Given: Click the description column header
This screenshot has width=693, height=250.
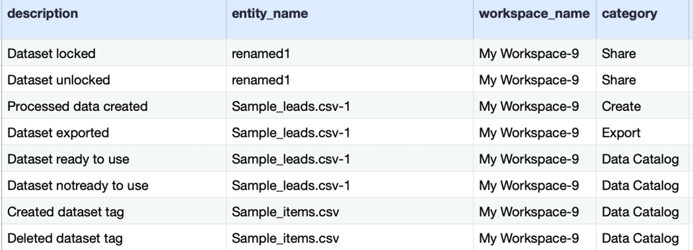Looking at the screenshot, I should click(43, 14).
